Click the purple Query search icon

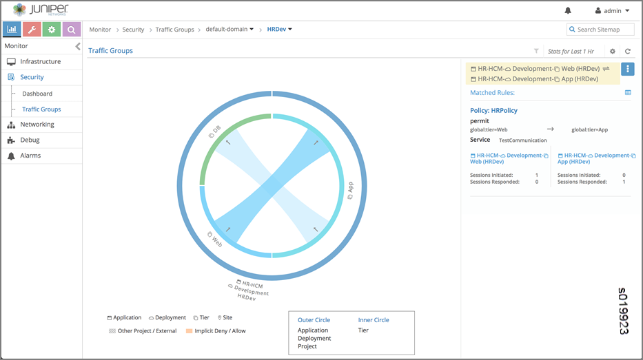coord(72,30)
